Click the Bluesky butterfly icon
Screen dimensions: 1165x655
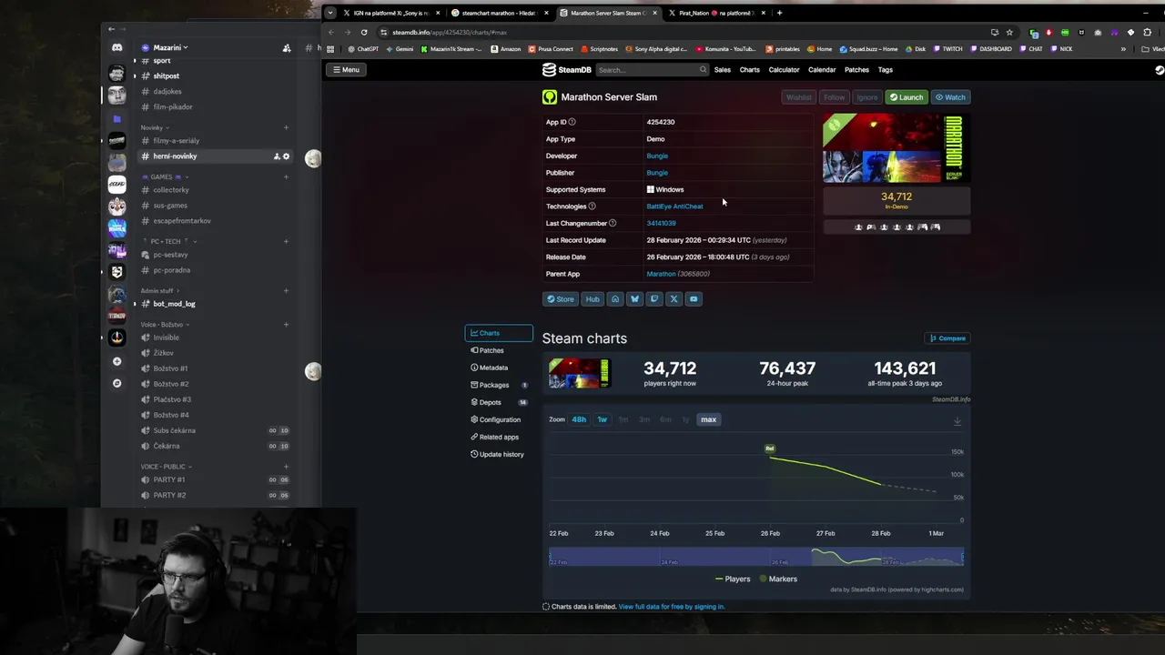click(x=634, y=298)
